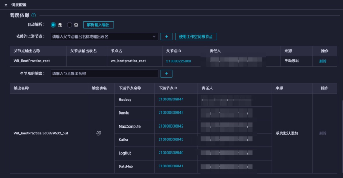The height and width of the screenshot is (178, 343).
Task: Open LogHub node ID 210000338840
Action: coord(171,153)
